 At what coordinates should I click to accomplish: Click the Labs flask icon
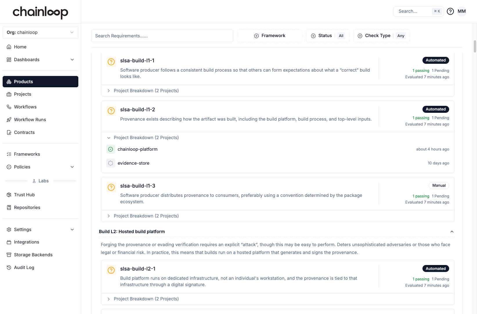coord(34,181)
